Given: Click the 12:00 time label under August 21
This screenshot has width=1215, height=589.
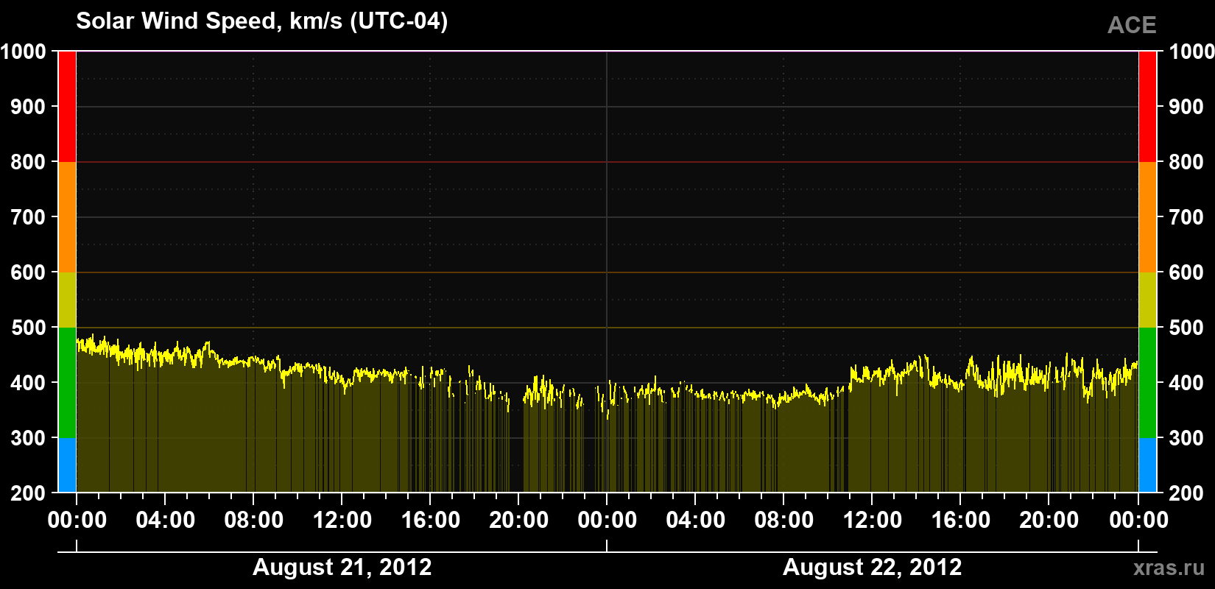Looking at the screenshot, I should [x=342, y=521].
